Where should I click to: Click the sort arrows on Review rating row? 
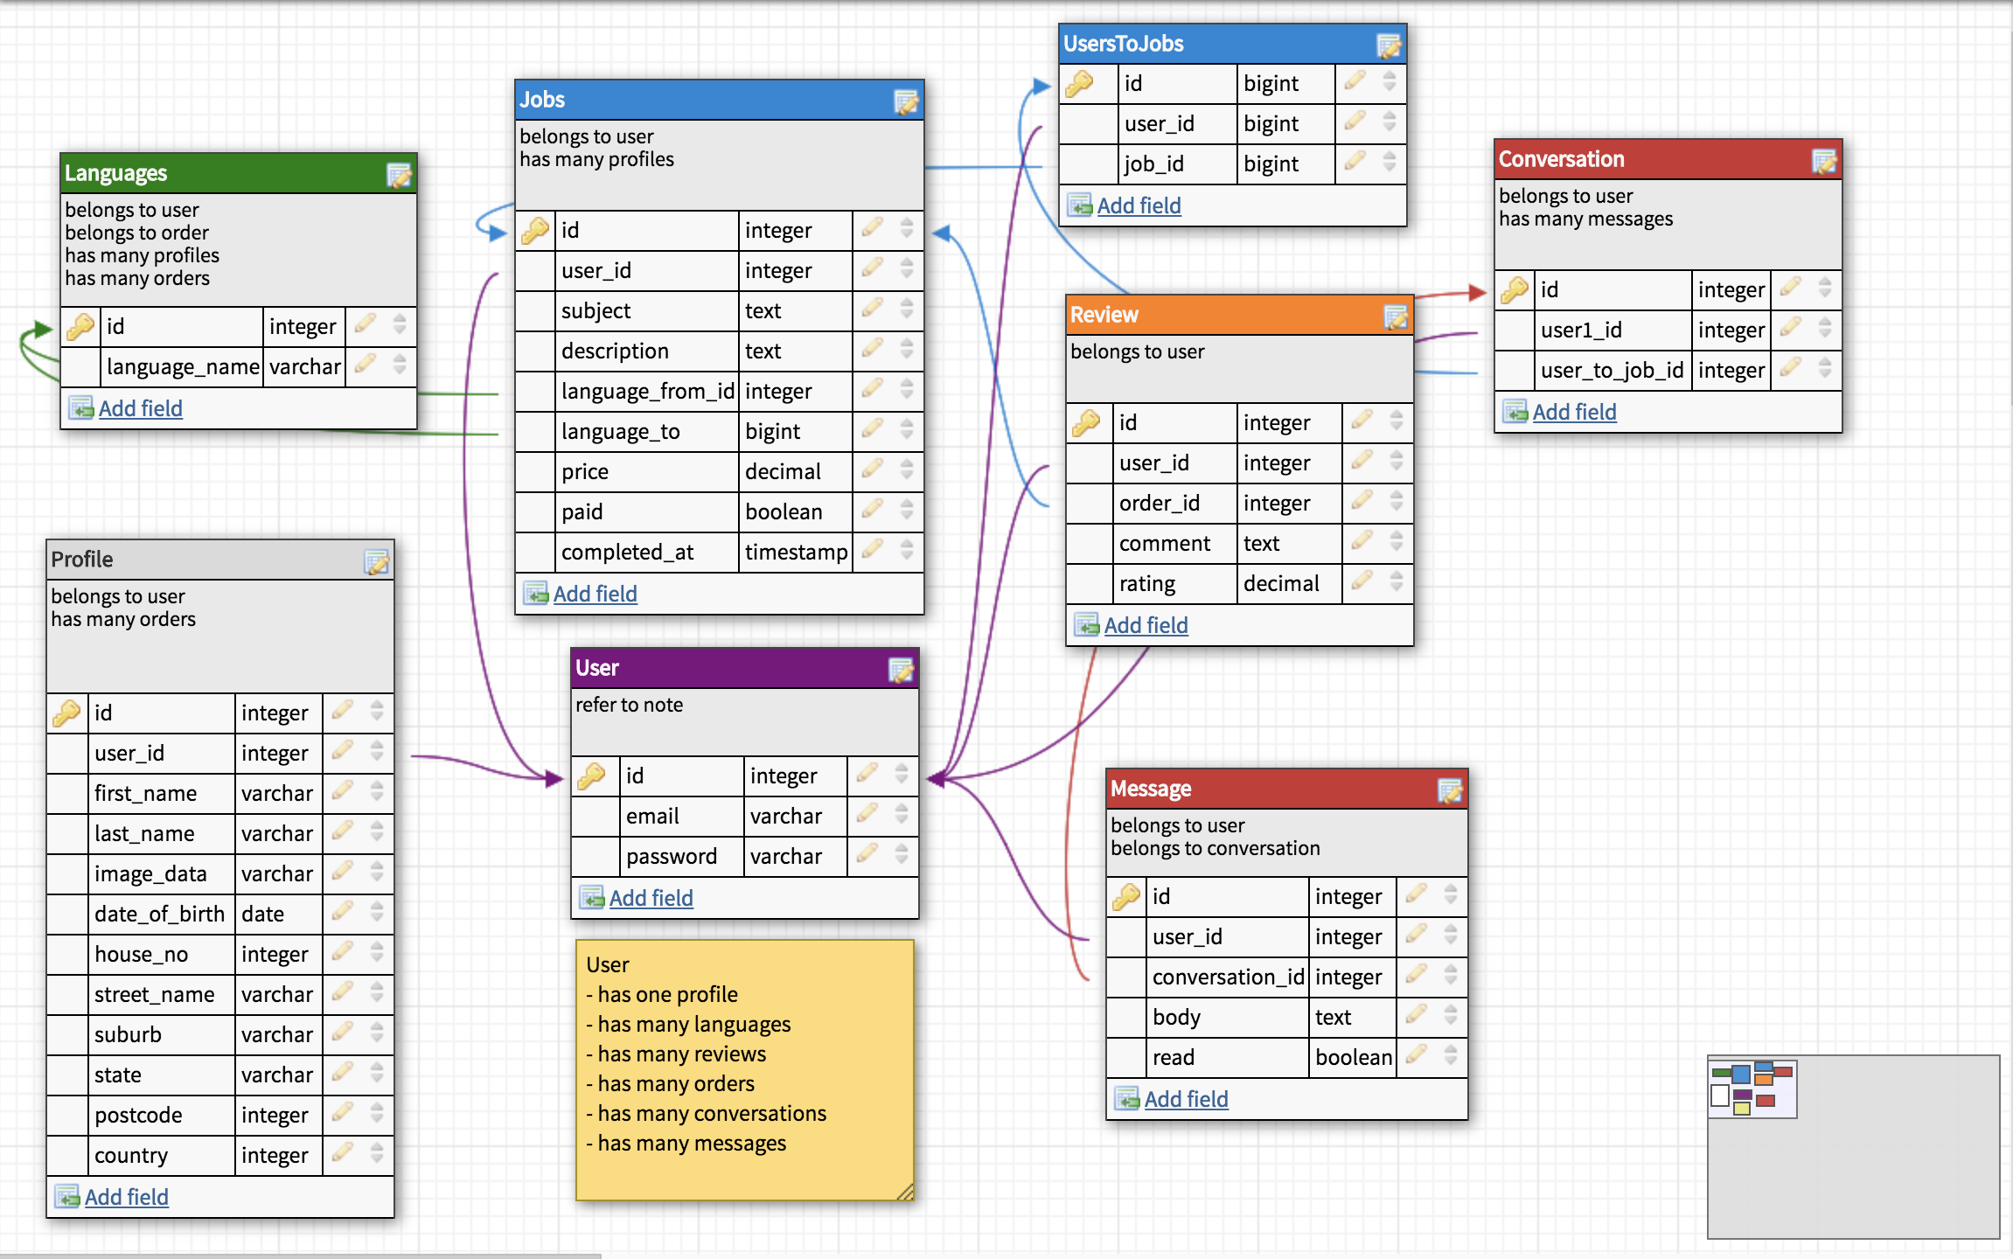tap(1397, 581)
